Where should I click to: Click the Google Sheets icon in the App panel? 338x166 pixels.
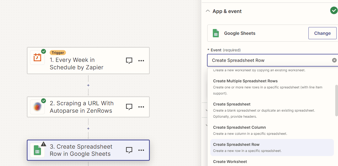(x=216, y=33)
